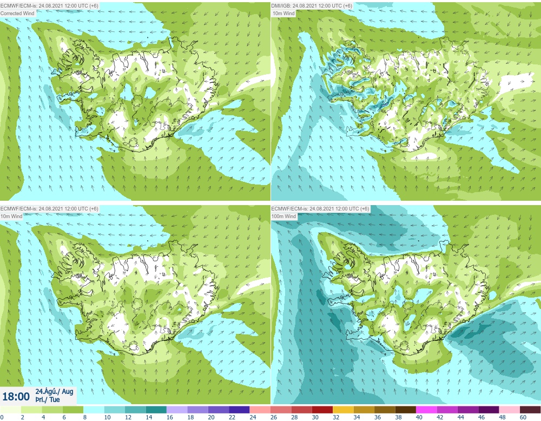Click the '10m Wind' label on DMI/IGB map
541x421 pixels.
pos(283,13)
